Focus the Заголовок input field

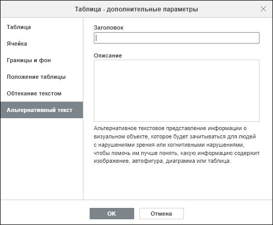177,38
